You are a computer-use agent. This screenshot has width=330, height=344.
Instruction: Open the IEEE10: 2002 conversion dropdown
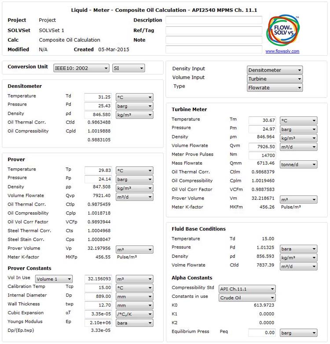click(81, 68)
